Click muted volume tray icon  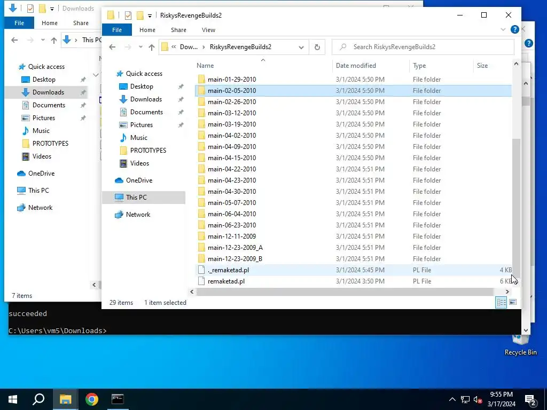[478, 399]
